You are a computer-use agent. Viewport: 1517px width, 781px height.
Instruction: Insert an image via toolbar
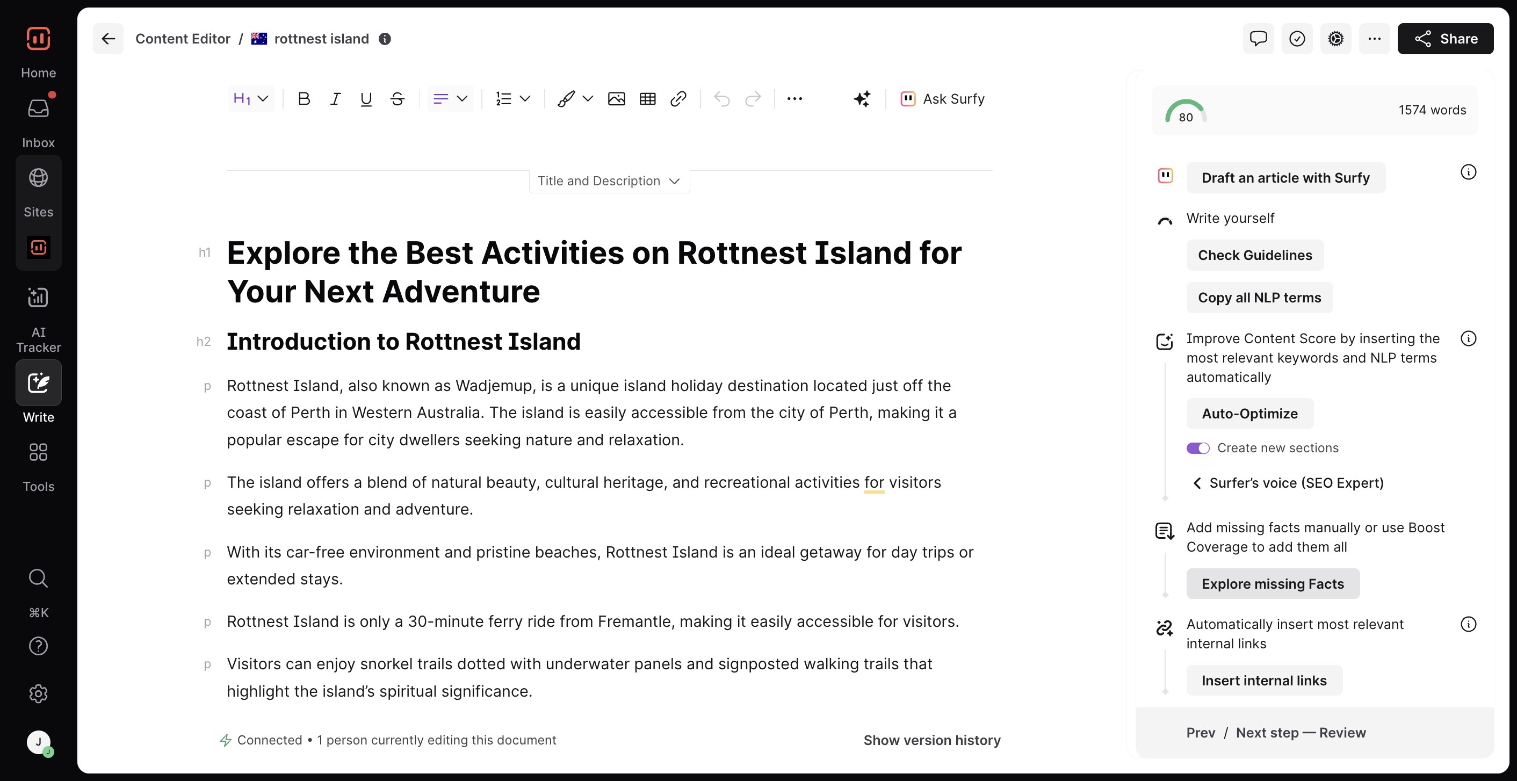click(617, 99)
